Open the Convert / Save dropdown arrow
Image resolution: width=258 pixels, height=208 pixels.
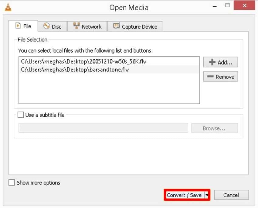click(x=207, y=195)
